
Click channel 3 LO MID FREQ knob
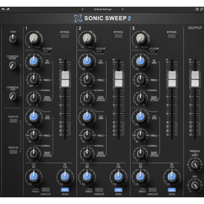[x=141, y=135]
